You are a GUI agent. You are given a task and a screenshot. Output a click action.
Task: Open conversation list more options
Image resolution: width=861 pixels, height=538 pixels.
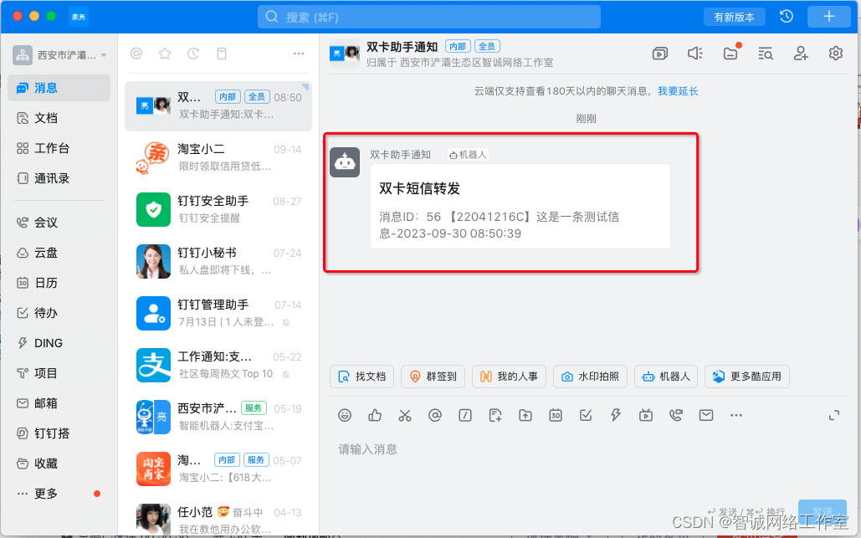(x=299, y=54)
